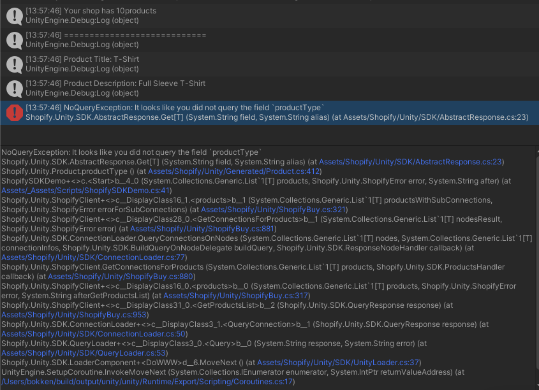Open Coroutines.cs:17 runtime link
539x390 pixels.
pos(147,382)
